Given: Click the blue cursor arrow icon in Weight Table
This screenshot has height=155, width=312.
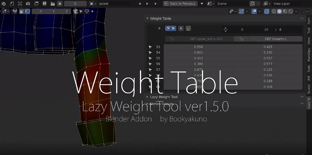Looking at the screenshot, I should pyautogui.click(x=174, y=28).
